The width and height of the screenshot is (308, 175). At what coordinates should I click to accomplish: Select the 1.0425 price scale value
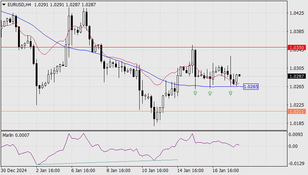(x=297, y=13)
